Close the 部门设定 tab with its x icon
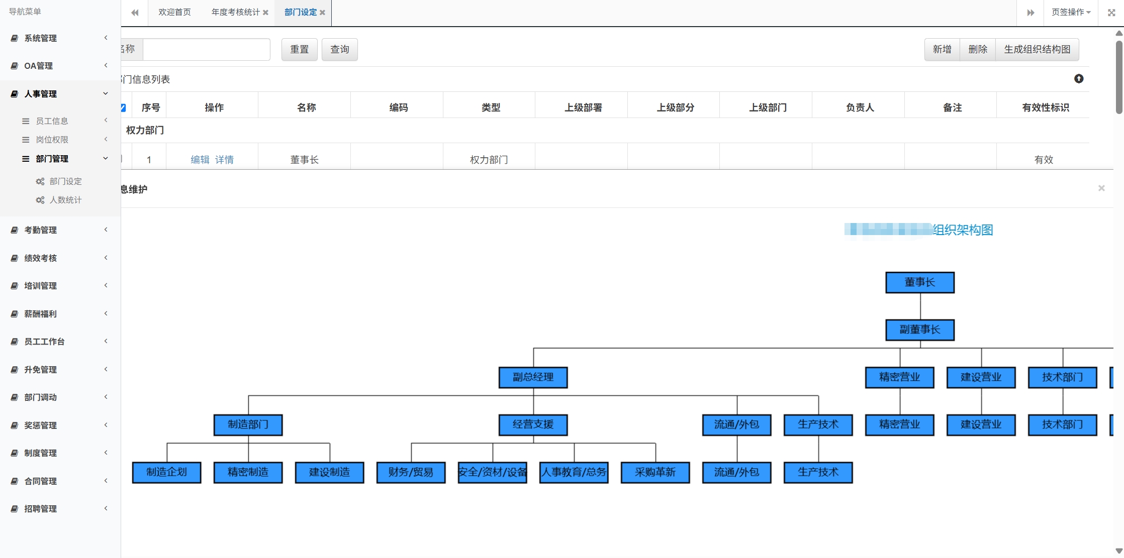Screen dimensions: 1124x558 point(323,13)
